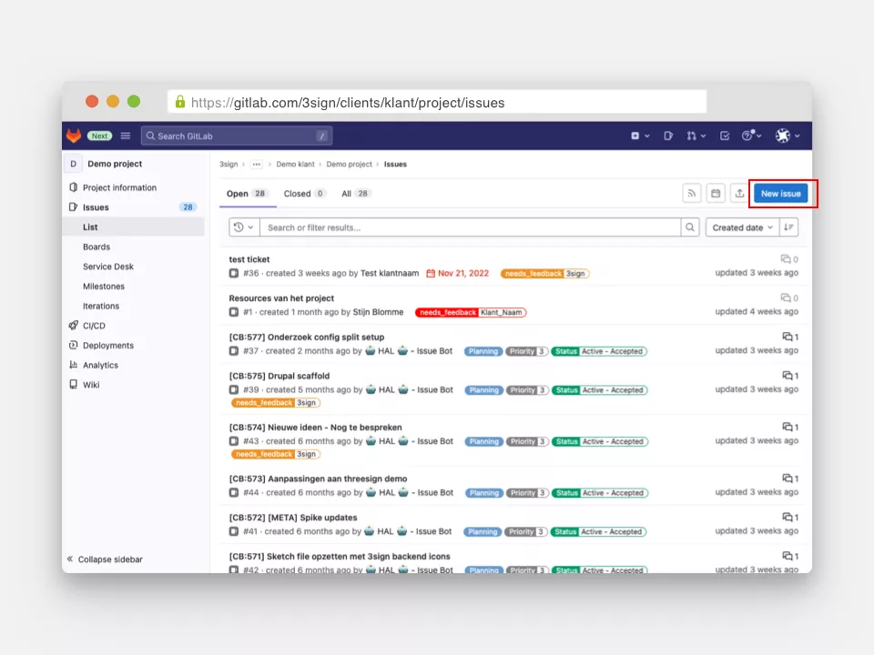874x655 pixels.
Task: Open the To-Do list checkmark icon
Action: click(x=725, y=136)
